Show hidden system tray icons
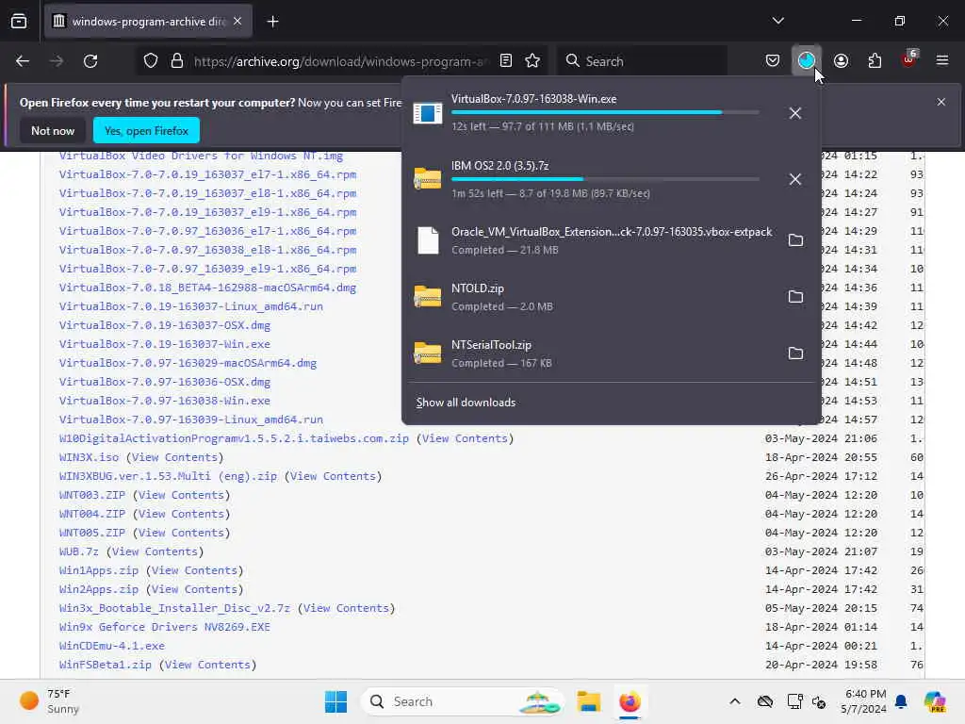The image size is (965, 724). [735, 701]
